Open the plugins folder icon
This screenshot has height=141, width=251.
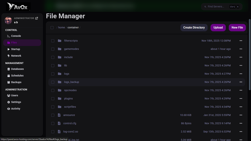pyautogui.click(x=60, y=98)
